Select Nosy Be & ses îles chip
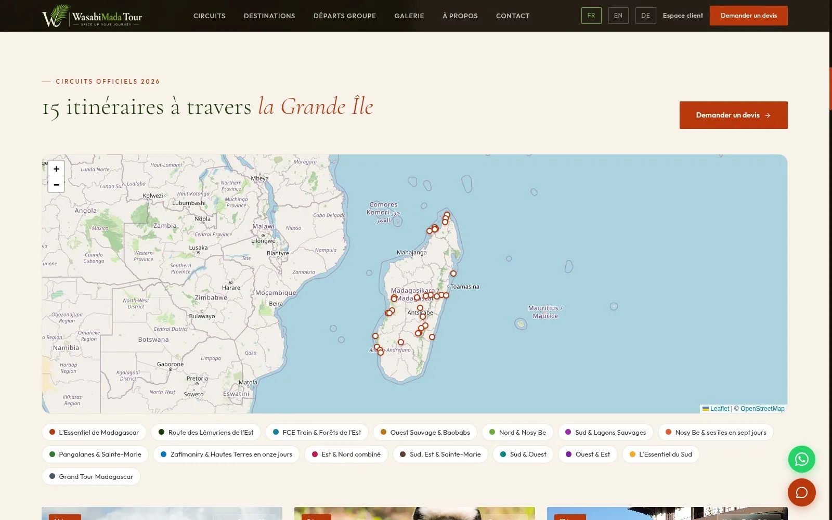 716,432
